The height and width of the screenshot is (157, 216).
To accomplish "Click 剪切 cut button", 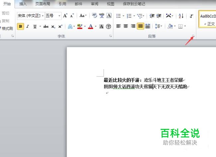I will [5, 13].
